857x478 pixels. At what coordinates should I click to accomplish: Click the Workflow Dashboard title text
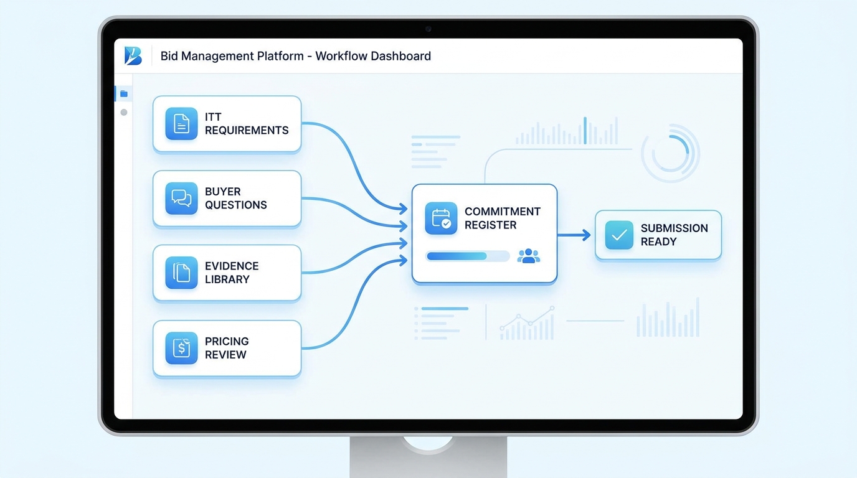373,56
